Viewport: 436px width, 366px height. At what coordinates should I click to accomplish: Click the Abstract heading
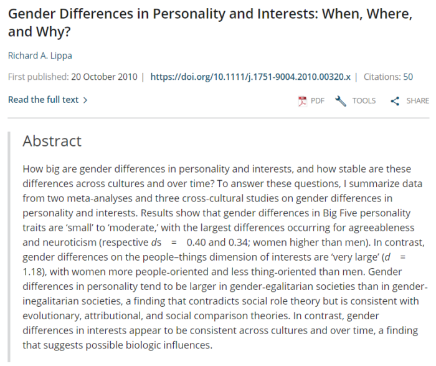tap(52, 141)
